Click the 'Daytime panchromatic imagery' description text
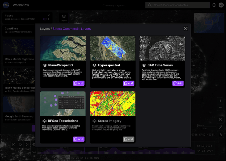This screenshot has width=226, height=161. point(63,73)
